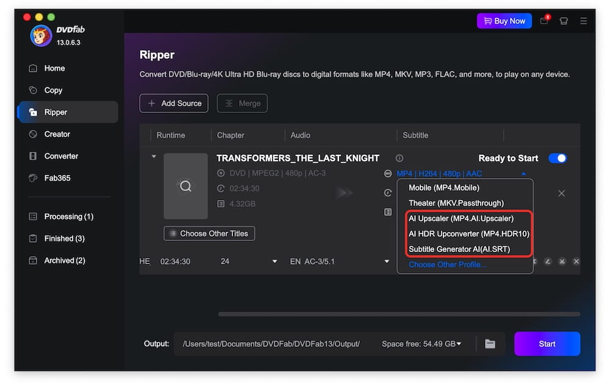Screen dimensions: 610x391
Task: Click the Merge button
Action: point(242,104)
